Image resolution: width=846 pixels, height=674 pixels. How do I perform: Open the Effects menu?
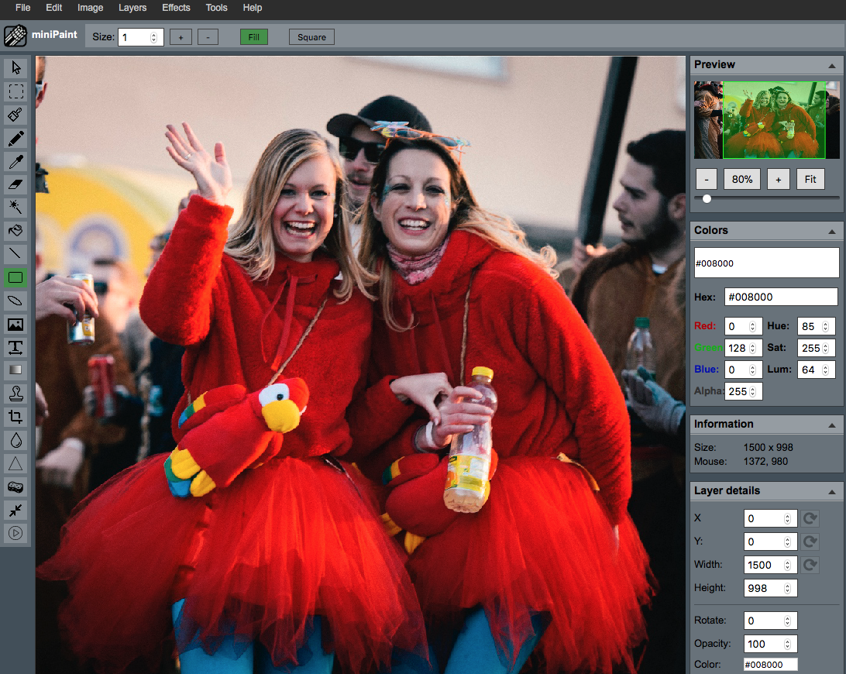176,8
